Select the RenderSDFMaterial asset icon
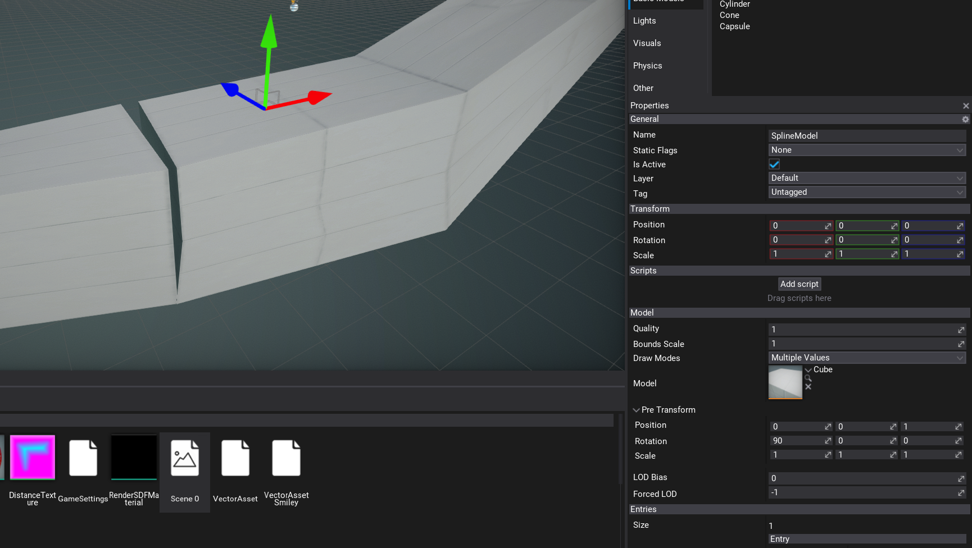This screenshot has height=548, width=972. tap(134, 458)
